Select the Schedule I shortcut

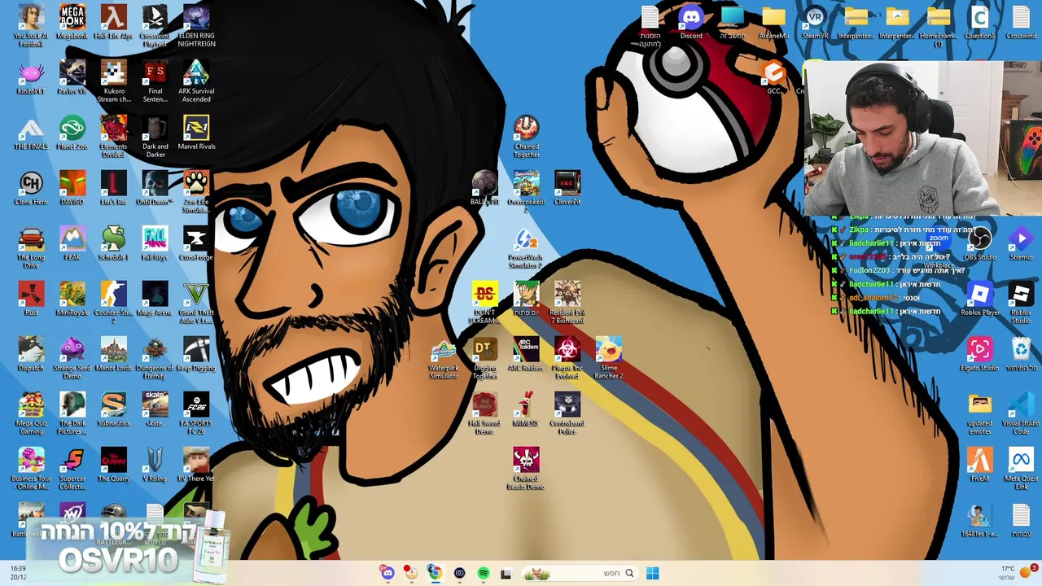pyautogui.click(x=113, y=243)
